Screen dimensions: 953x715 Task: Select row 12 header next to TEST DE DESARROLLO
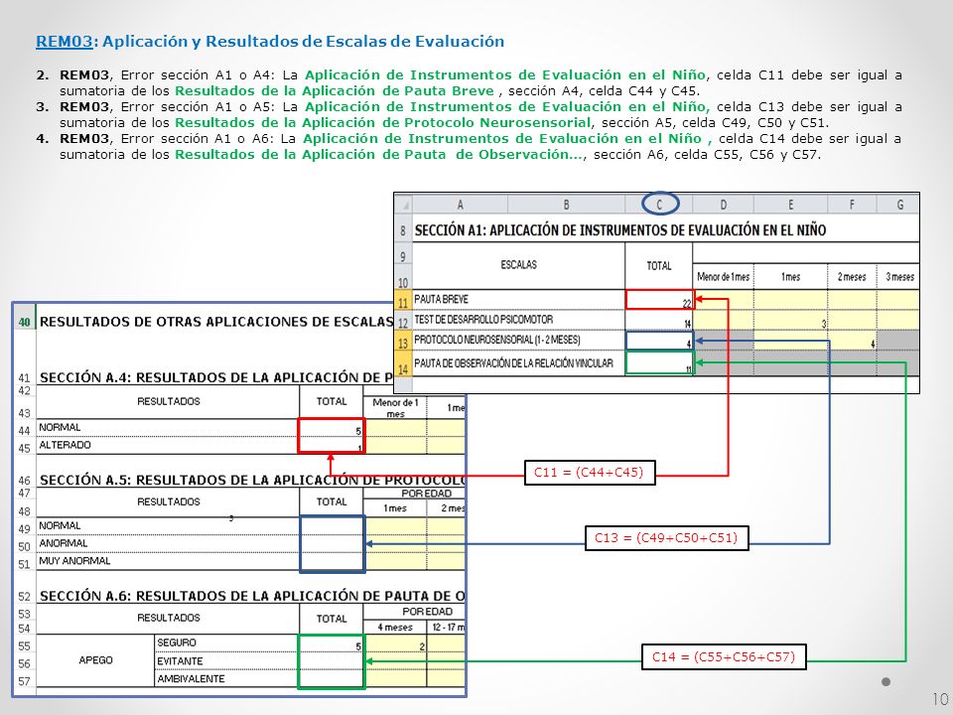click(x=403, y=322)
